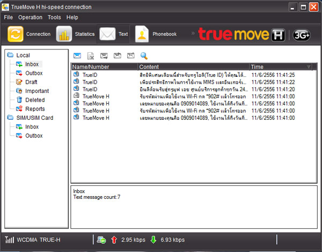
Task: Click the New message envelope icon
Action: (77, 56)
